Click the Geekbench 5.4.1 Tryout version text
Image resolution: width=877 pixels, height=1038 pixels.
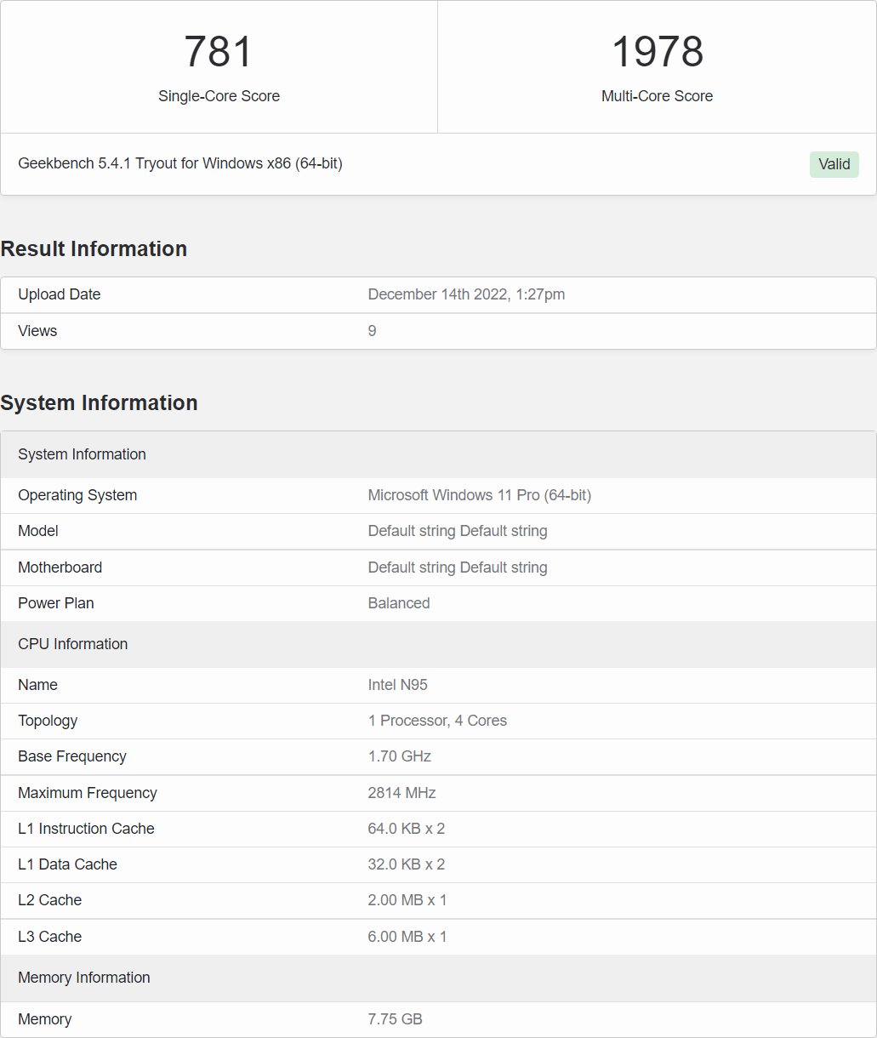point(180,163)
